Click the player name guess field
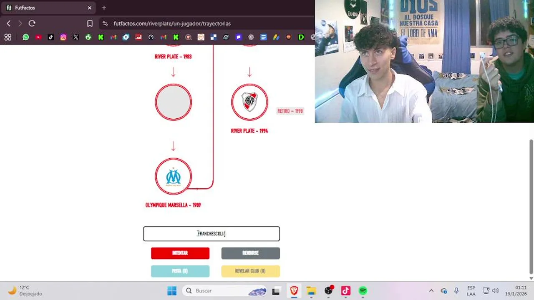The height and width of the screenshot is (300, 534). 212,234
